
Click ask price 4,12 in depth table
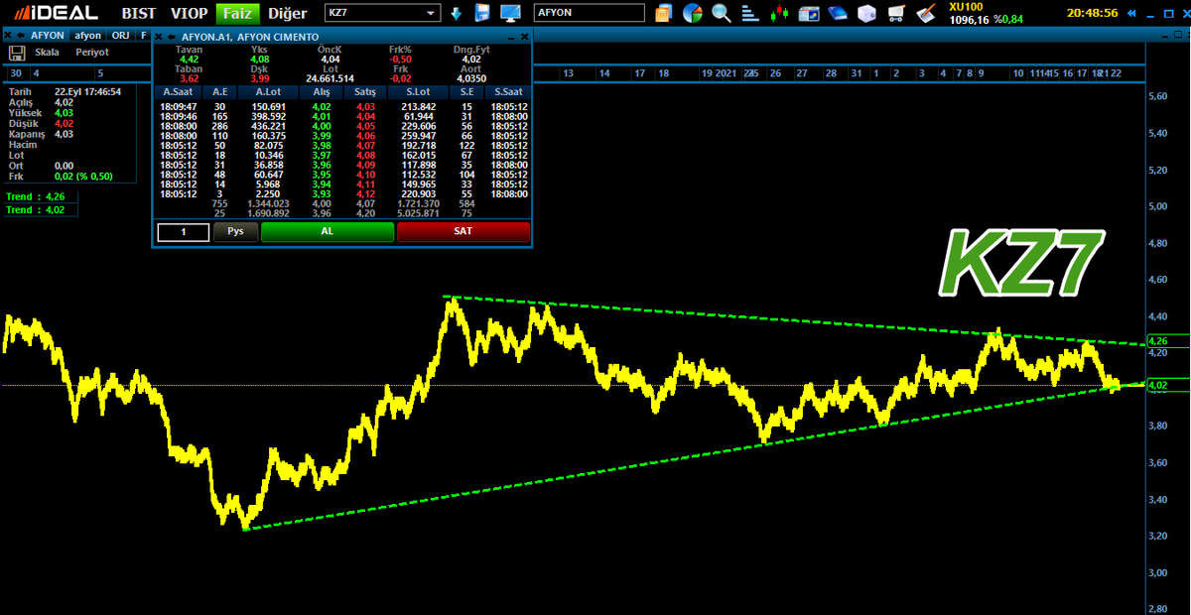pos(366,193)
